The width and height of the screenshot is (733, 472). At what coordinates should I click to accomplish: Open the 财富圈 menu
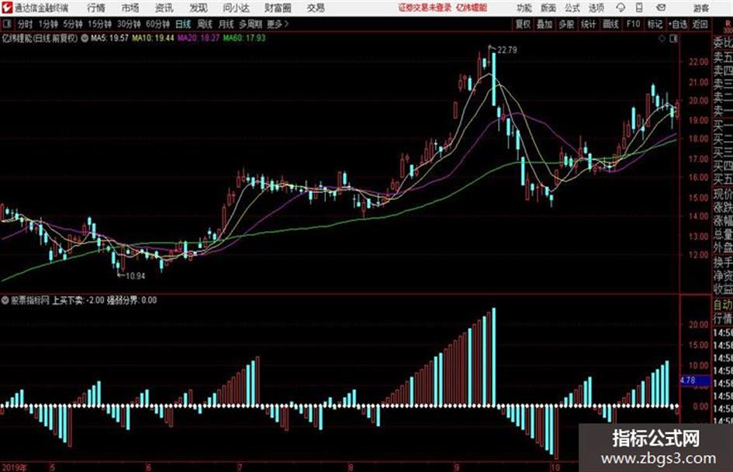[x=278, y=8]
